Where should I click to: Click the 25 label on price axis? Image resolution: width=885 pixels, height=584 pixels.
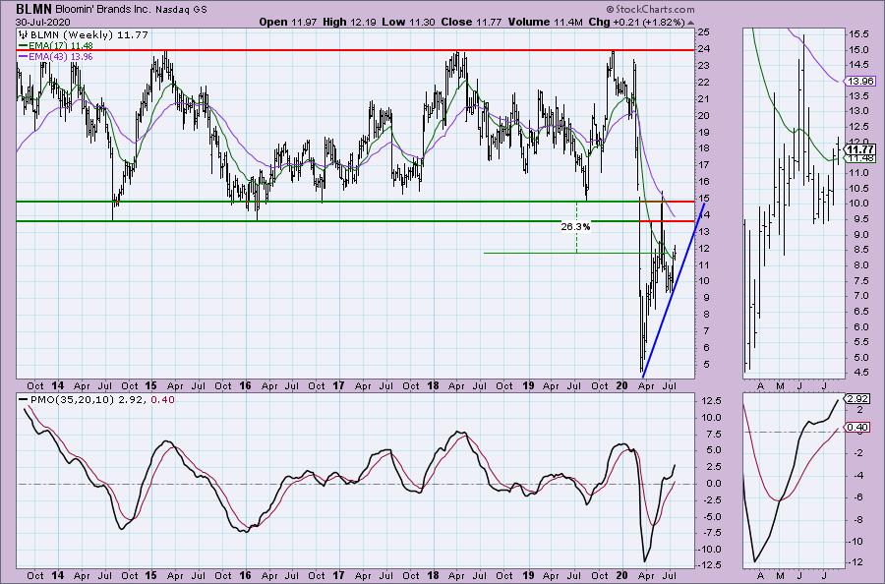point(704,32)
